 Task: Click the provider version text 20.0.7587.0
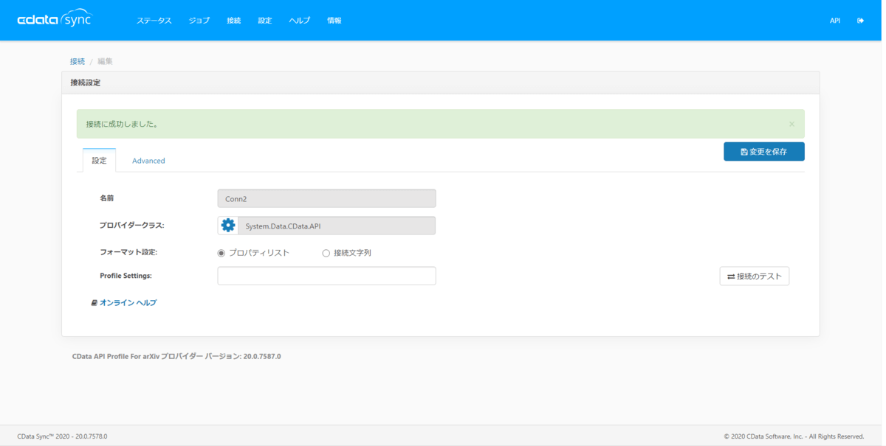click(262, 357)
